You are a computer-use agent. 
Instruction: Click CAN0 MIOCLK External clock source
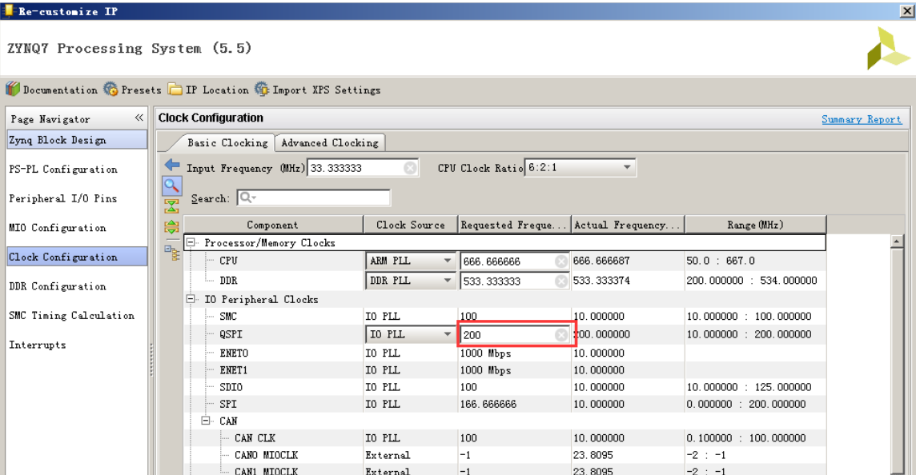[388, 454]
